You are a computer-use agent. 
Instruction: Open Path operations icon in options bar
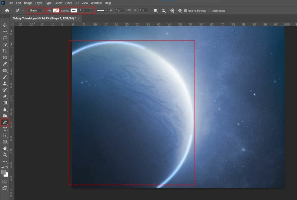(155, 11)
